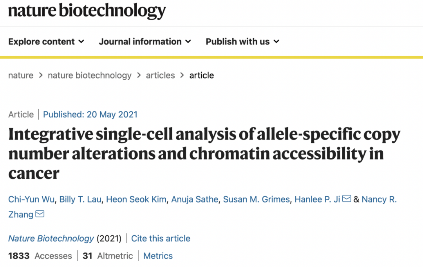
Task: Expand the Publish with us menu
Action: click(x=242, y=41)
